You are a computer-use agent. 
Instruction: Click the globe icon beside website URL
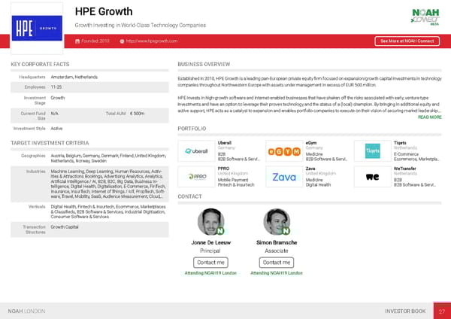coord(122,41)
